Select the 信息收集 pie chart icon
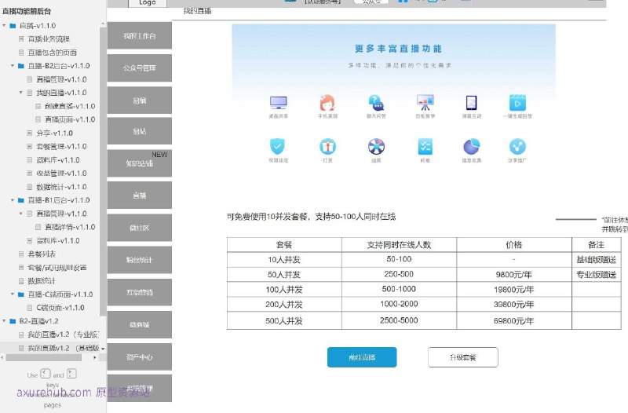The width and height of the screenshot is (628, 413). pos(472,147)
